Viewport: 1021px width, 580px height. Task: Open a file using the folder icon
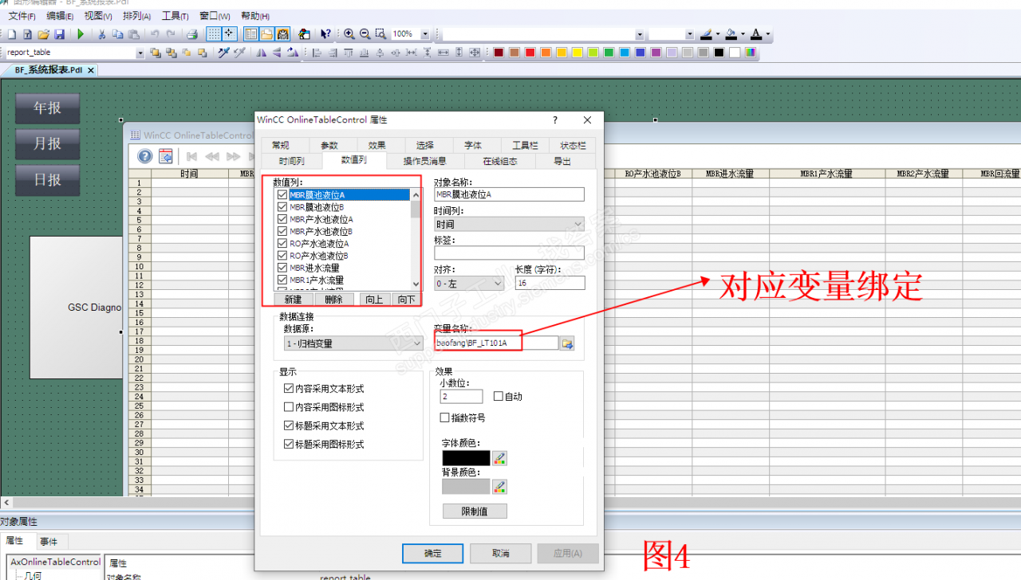point(43,34)
